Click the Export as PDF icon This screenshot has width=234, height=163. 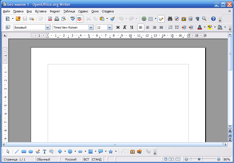(x=50, y=19)
